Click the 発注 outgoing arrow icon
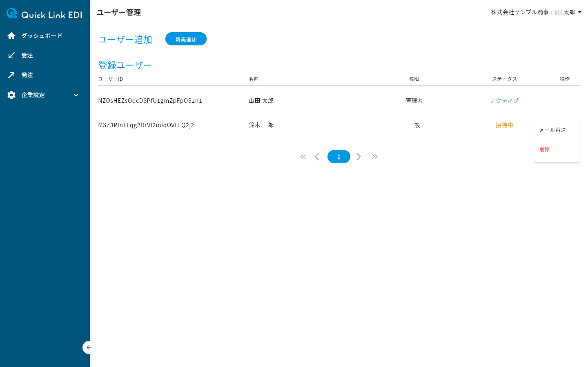 tap(11, 75)
